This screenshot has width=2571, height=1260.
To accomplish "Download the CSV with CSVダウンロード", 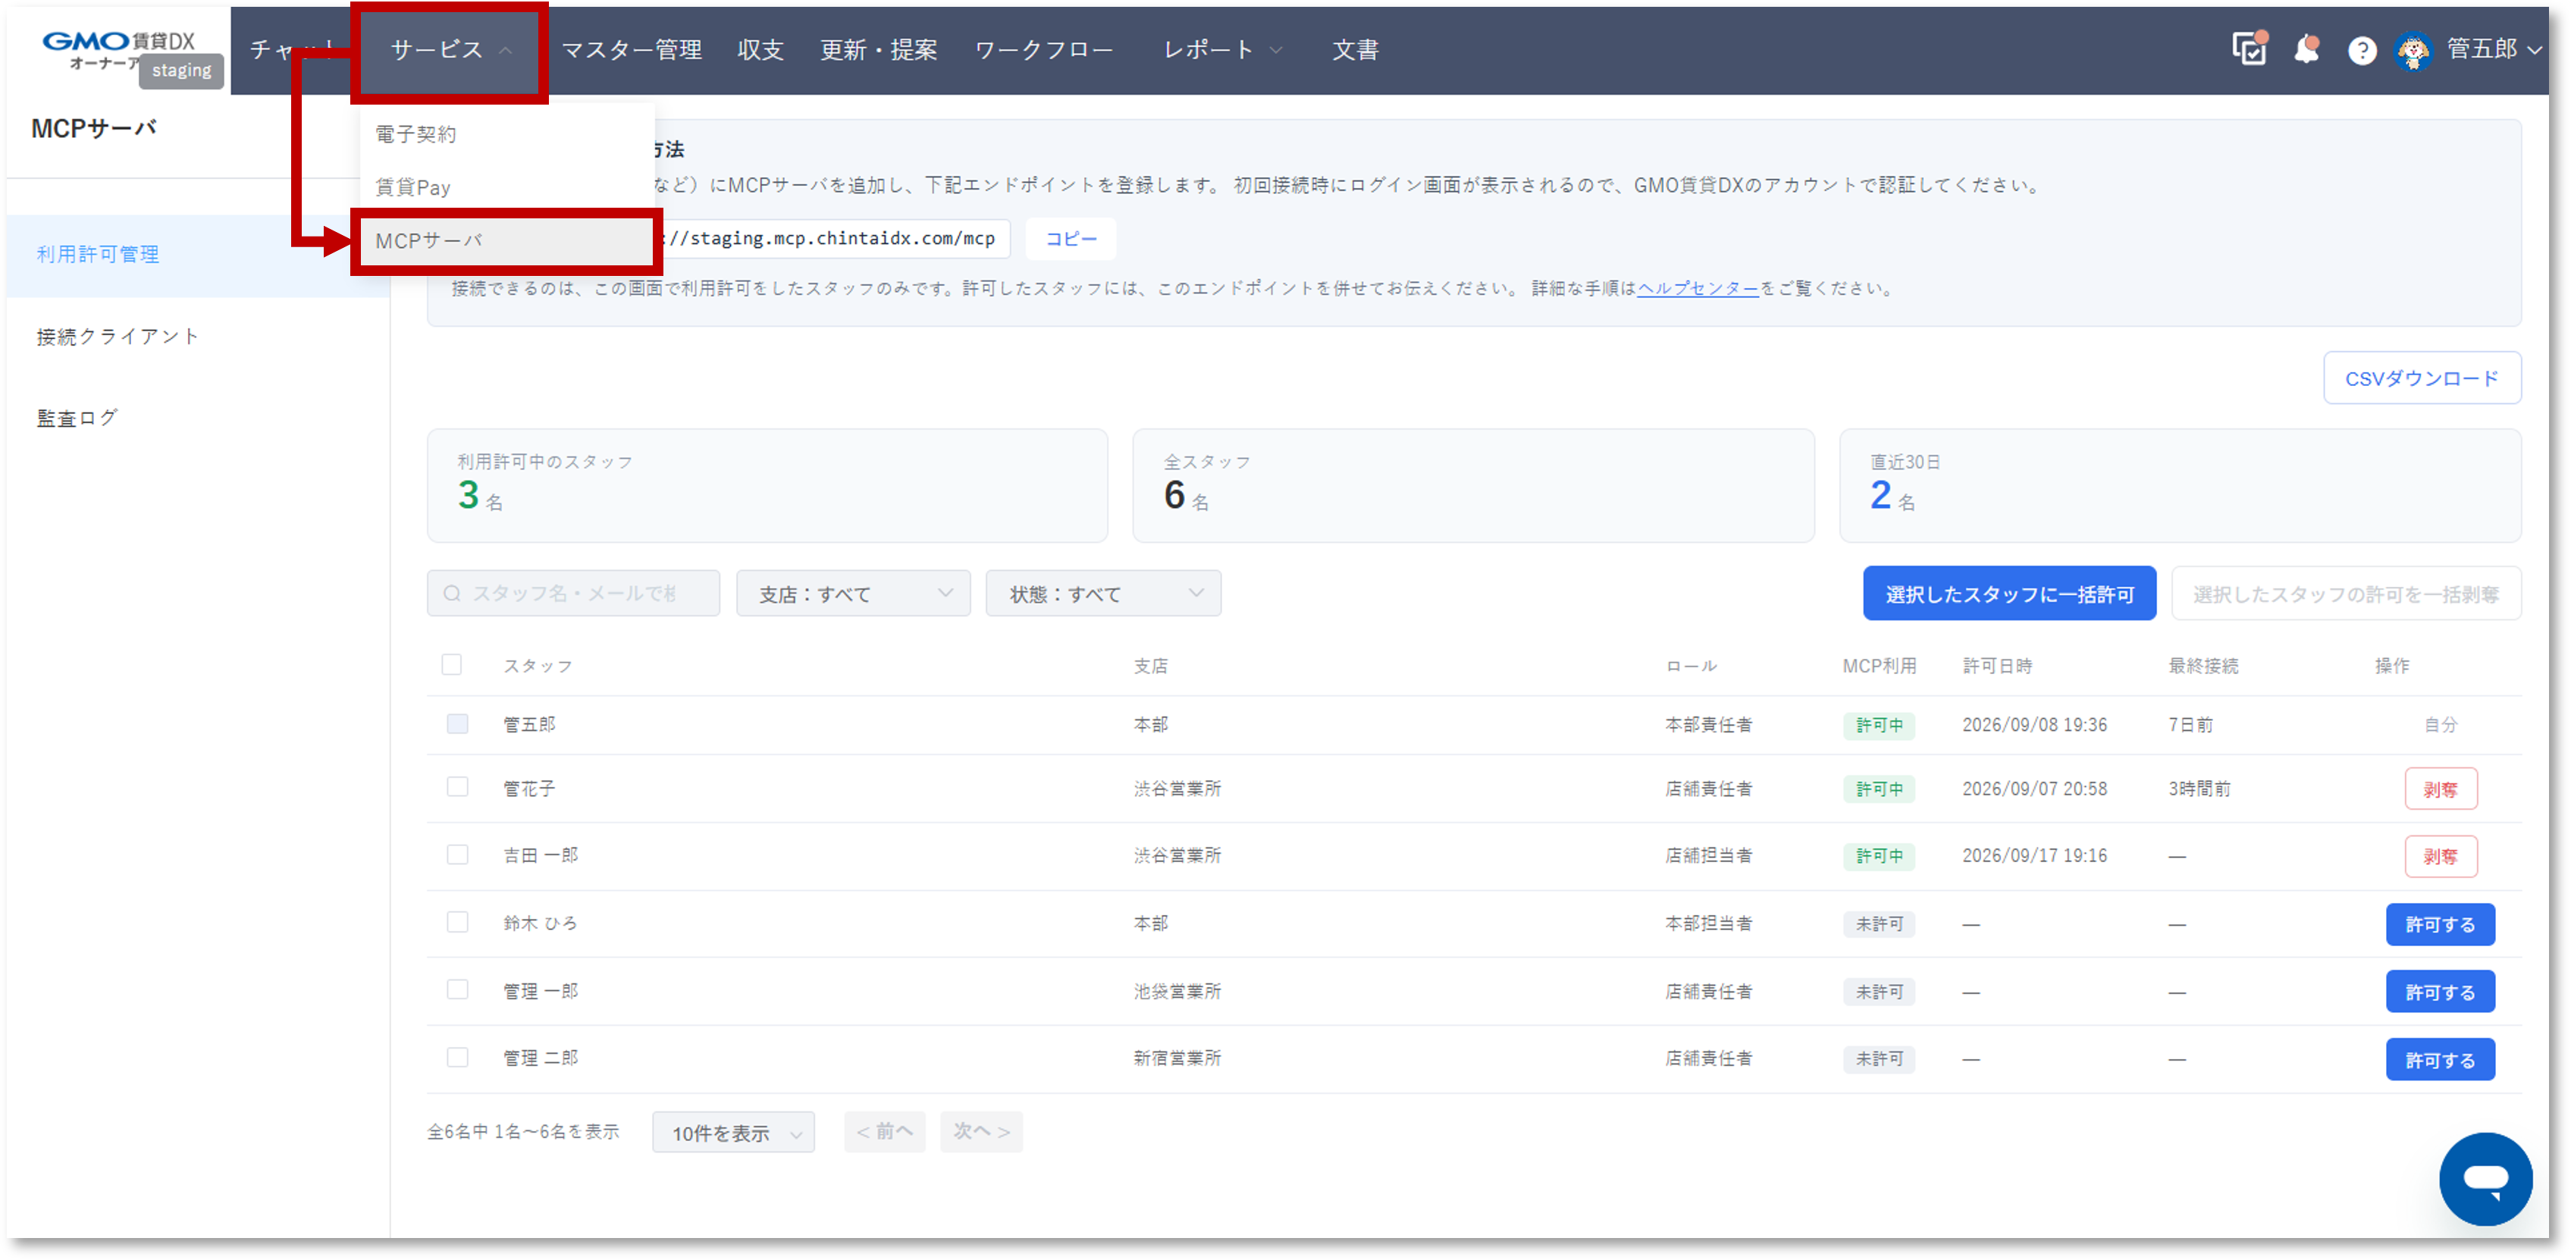I will click(2422, 378).
